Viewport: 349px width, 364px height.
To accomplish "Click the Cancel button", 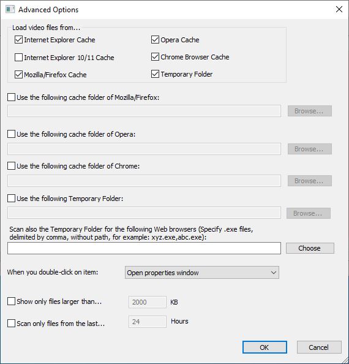I will 319,347.
